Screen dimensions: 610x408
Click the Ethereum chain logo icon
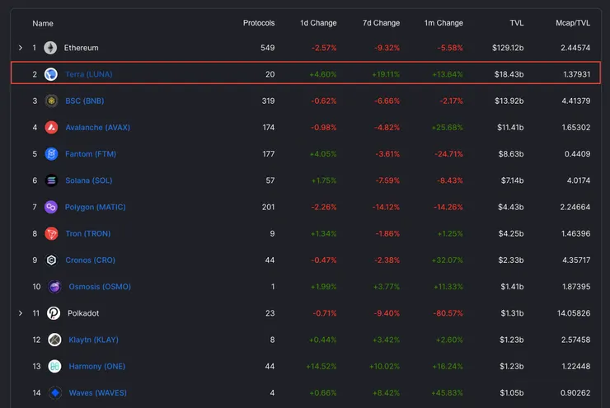coord(51,48)
